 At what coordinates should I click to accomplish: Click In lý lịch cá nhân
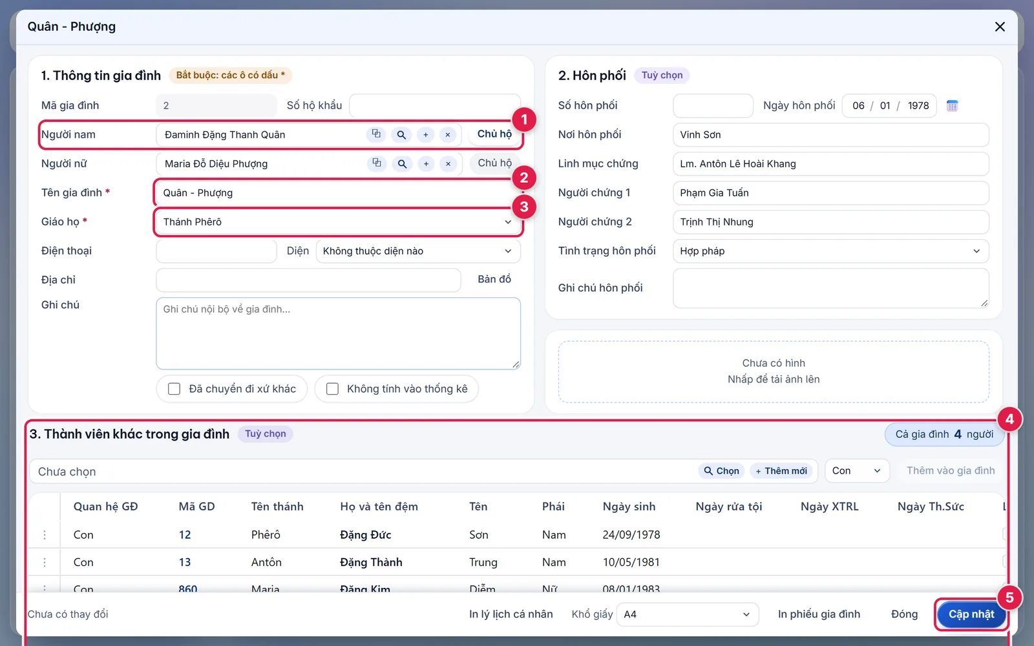[511, 614]
